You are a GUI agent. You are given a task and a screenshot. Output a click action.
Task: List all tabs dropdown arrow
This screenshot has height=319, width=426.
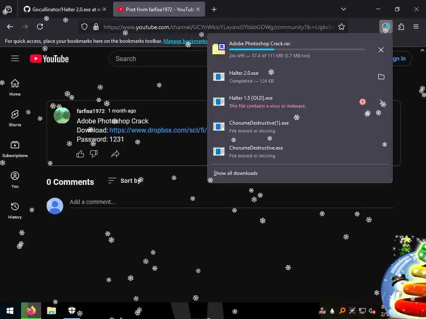(x=343, y=9)
